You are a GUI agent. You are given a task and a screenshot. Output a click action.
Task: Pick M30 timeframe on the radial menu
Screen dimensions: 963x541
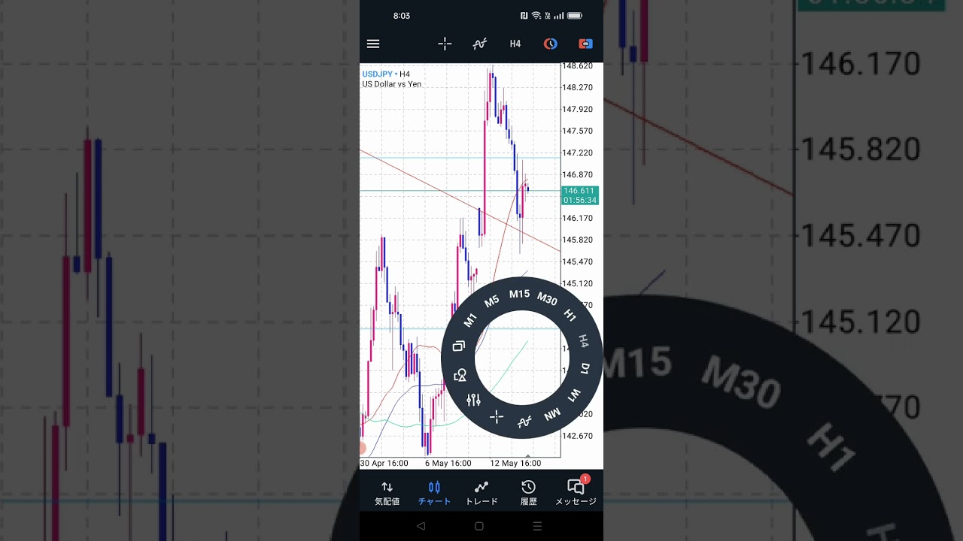[x=547, y=299]
